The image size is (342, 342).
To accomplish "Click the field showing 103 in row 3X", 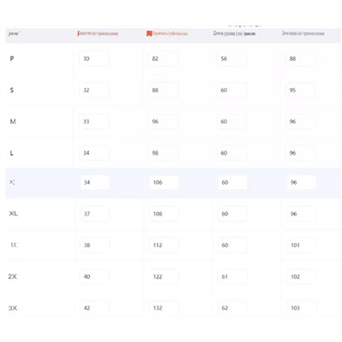I will [302, 308].
